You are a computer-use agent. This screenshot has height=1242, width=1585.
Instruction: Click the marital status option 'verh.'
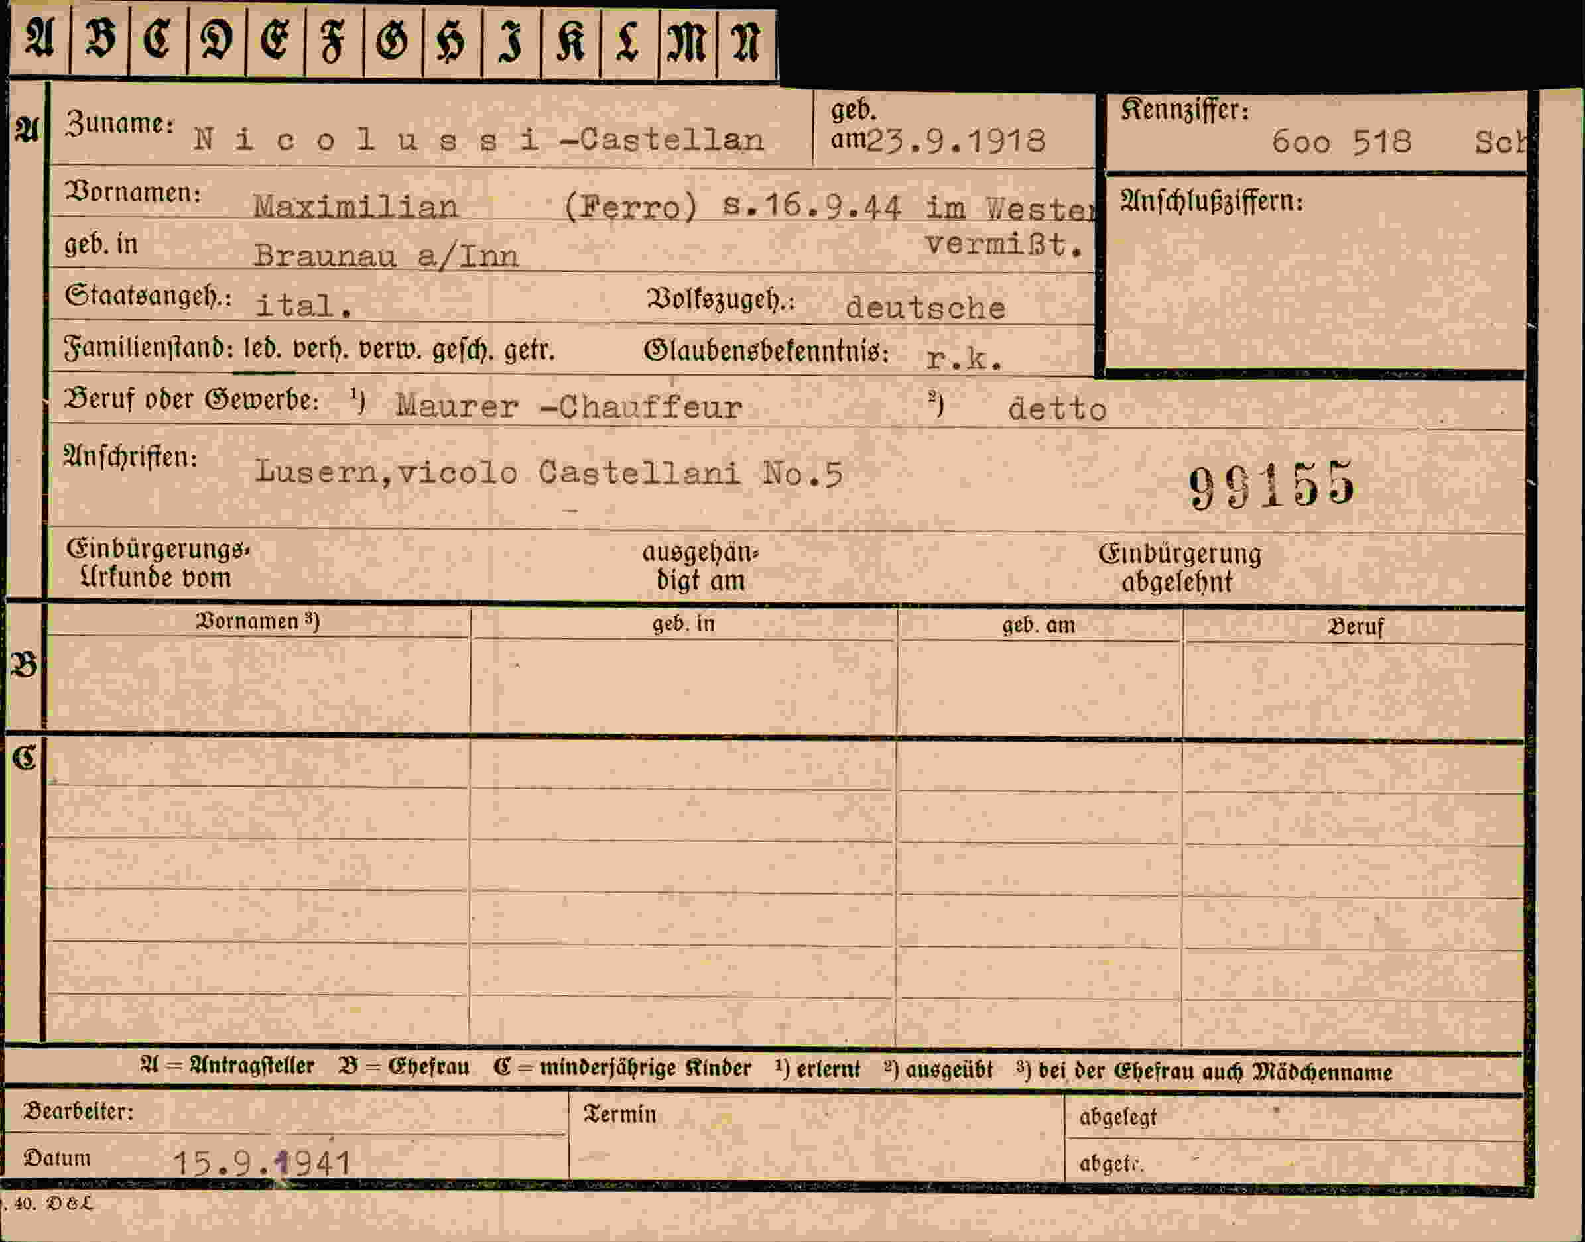(x=322, y=350)
